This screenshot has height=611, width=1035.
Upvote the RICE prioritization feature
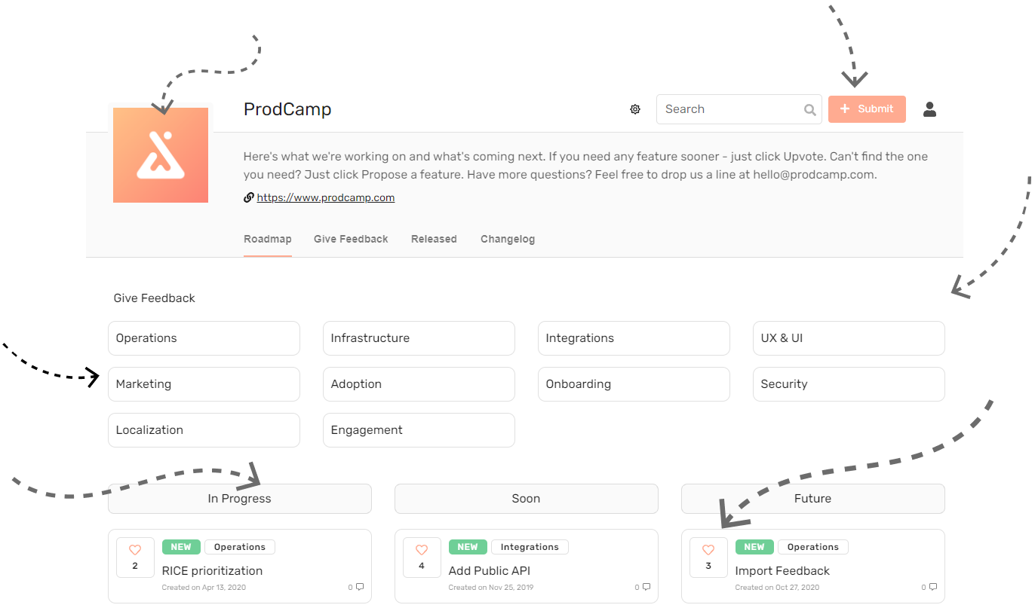point(135,558)
